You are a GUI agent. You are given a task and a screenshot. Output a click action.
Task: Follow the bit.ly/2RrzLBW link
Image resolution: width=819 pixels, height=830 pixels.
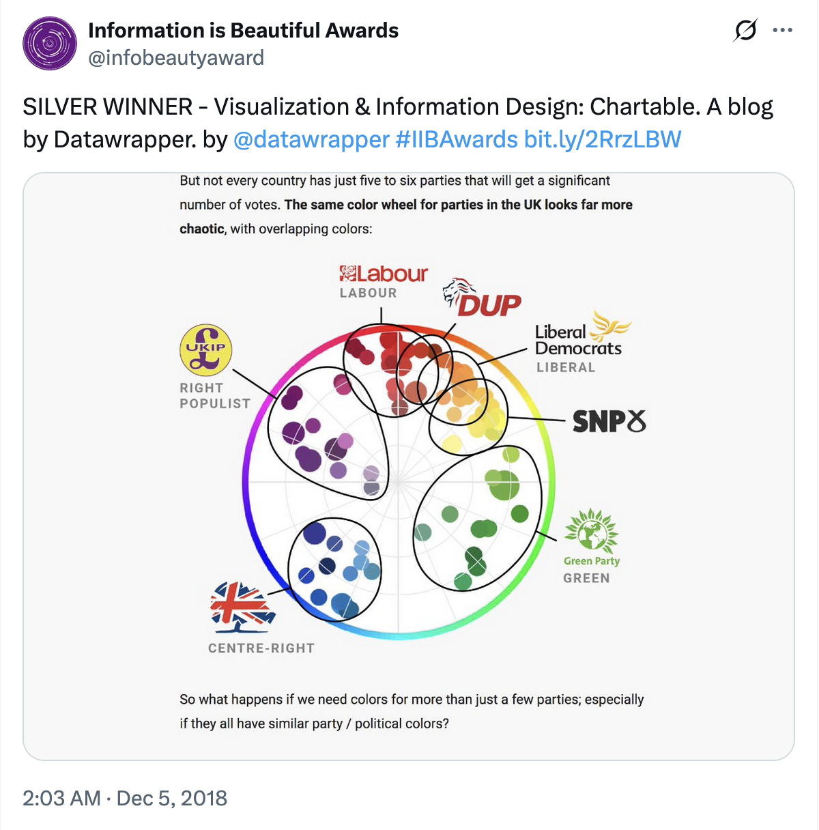pyautogui.click(x=603, y=139)
